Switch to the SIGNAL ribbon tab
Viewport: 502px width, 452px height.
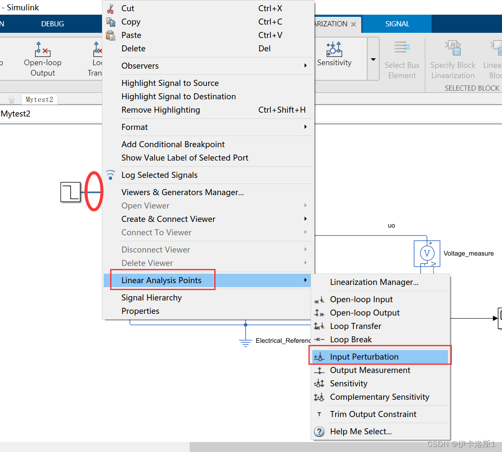(x=397, y=24)
